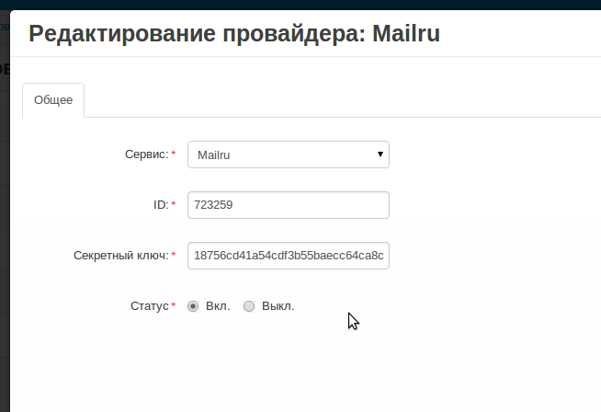Click the Секретный ключ input field
This screenshot has width=601, height=412.
tap(288, 256)
